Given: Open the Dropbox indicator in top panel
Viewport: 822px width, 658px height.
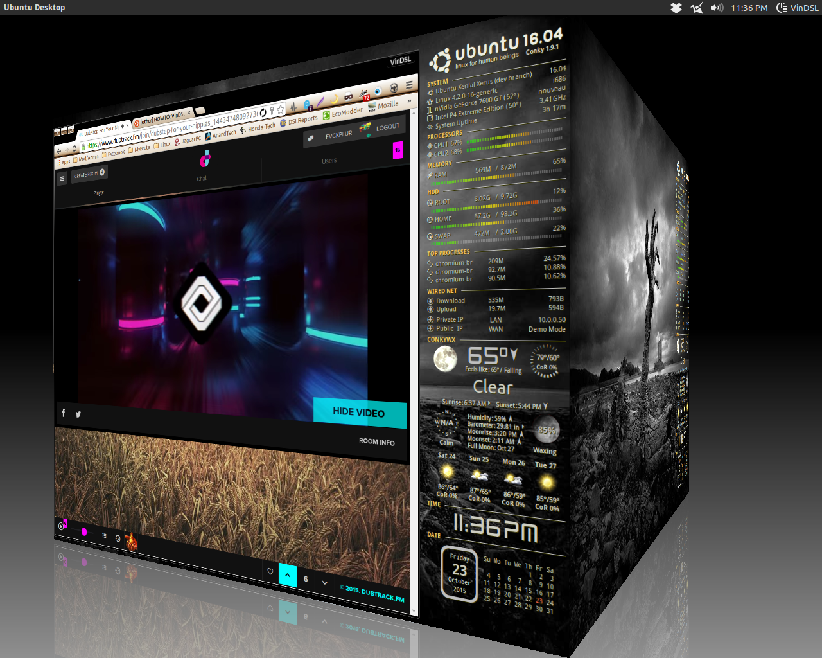Looking at the screenshot, I should coord(676,8).
